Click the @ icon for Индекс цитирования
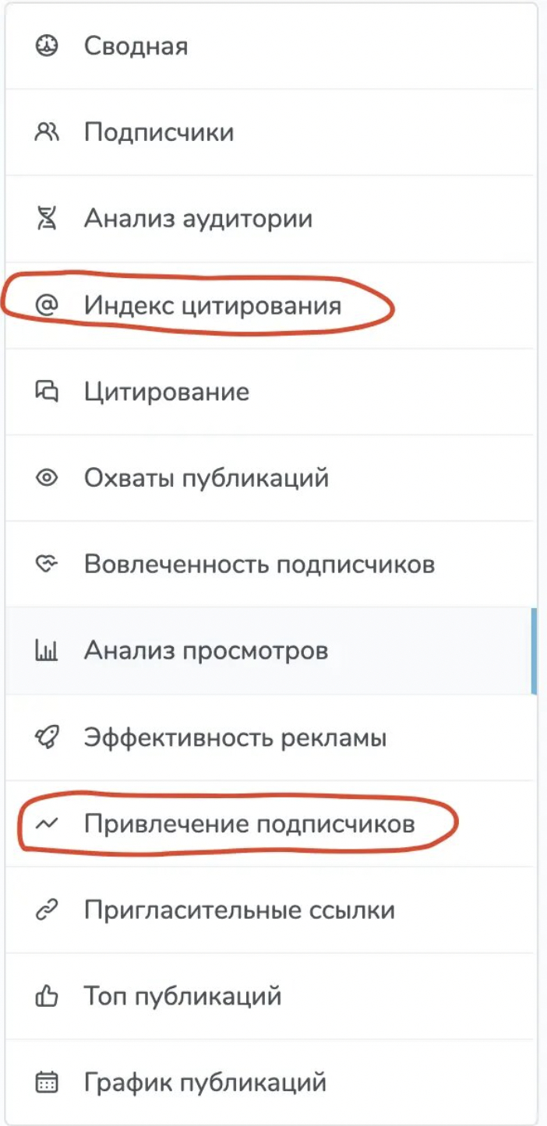 [x=48, y=305]
